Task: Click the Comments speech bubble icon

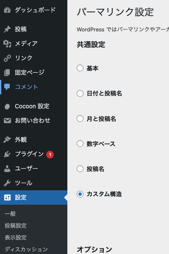Action: coord(7,87)
